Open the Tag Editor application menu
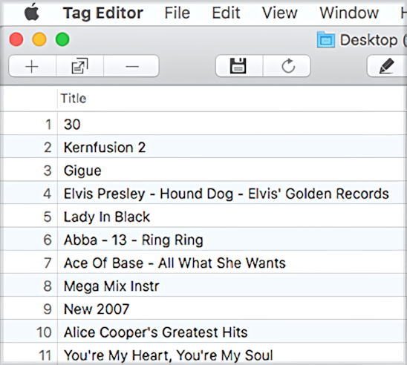 click(103, 13)
